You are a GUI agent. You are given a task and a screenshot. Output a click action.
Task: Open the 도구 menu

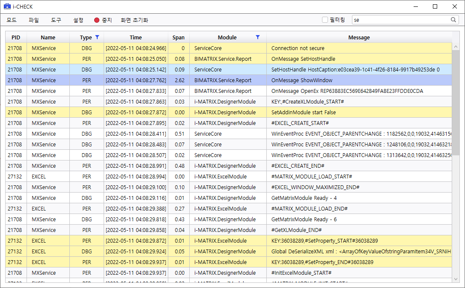pyautogui.click(x=56, y=19)
